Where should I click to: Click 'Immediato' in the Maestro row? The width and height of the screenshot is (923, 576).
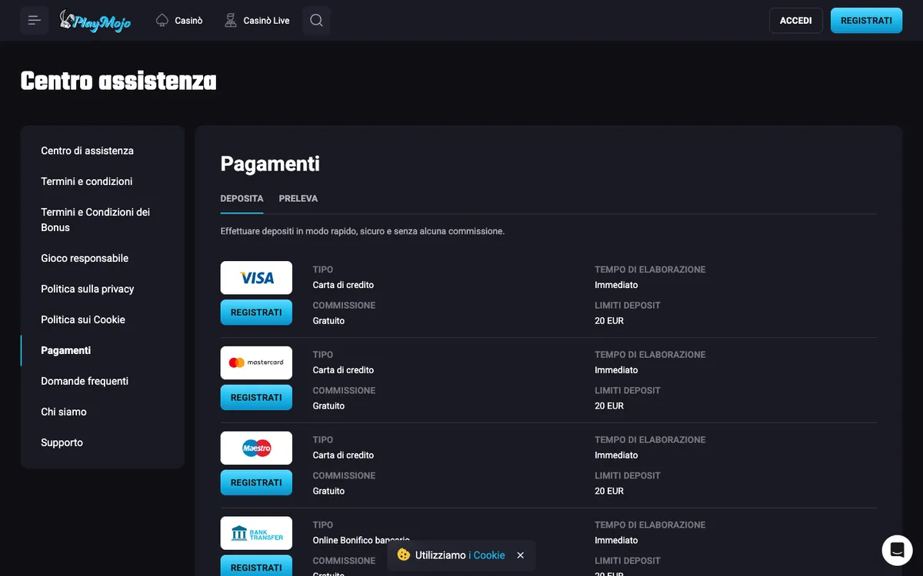pyautogui.click(x=616, y=455)
